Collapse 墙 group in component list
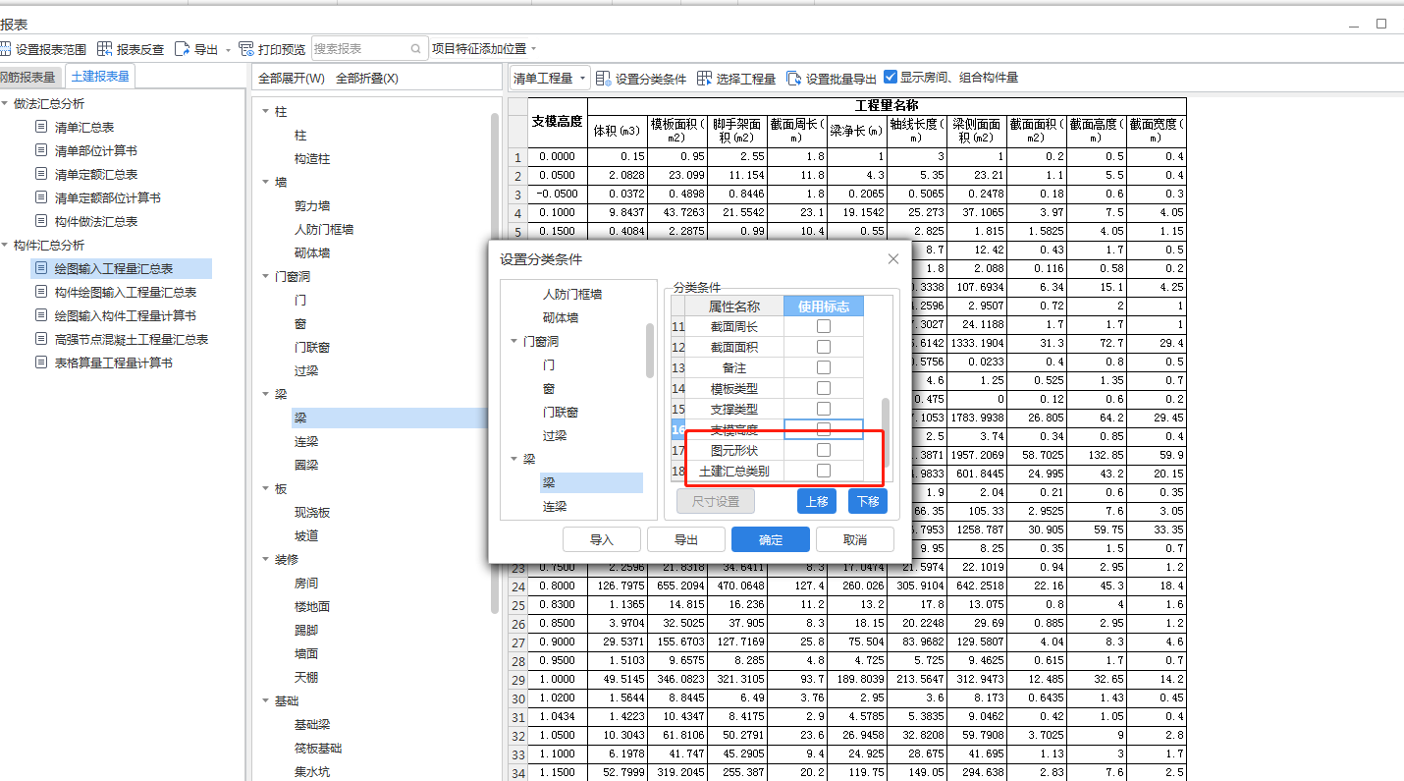Image resolution: width=1404 pixels, height=781 pixels. [x=266, y=182]
